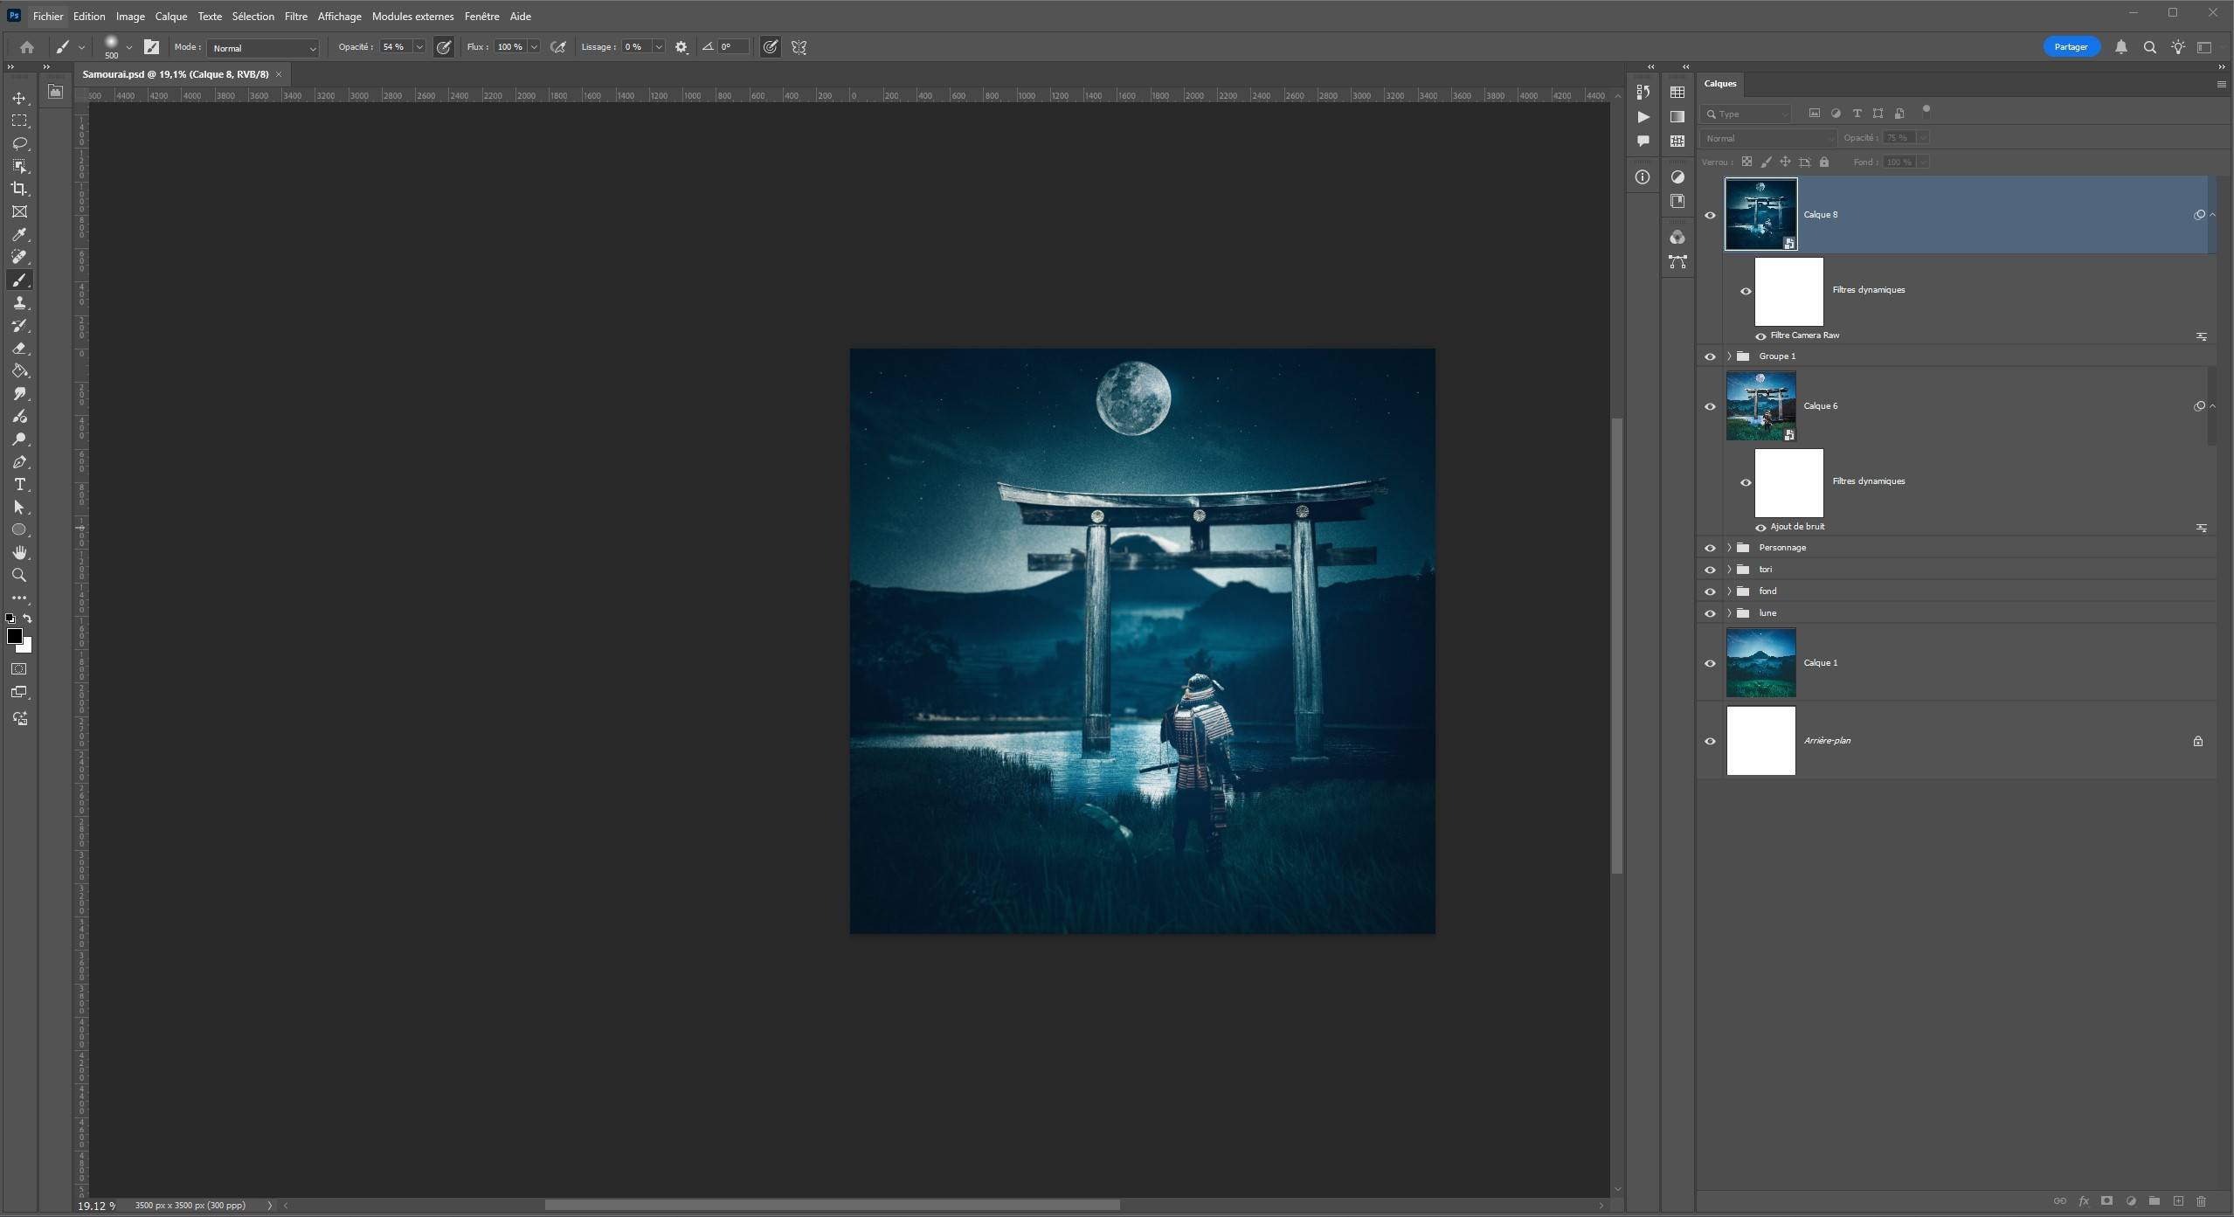This screenshot has height=1217, width=2234.
Task: Select the Zoom tool
Action: (x=19, y=576)
